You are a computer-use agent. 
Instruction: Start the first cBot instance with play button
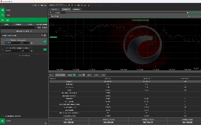(45, 41)
